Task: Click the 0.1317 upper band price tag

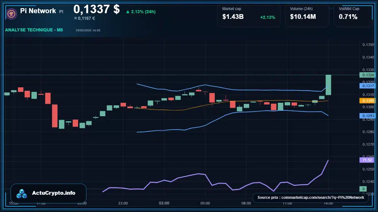Action: click(368, 85)
